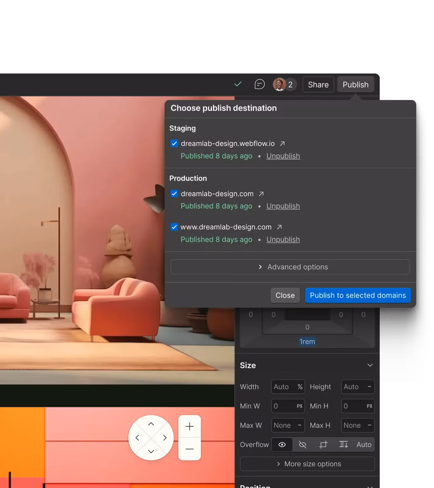Zoom out with the minus button
The width and height of the screenshot is (434, 488).
(190, 449)
